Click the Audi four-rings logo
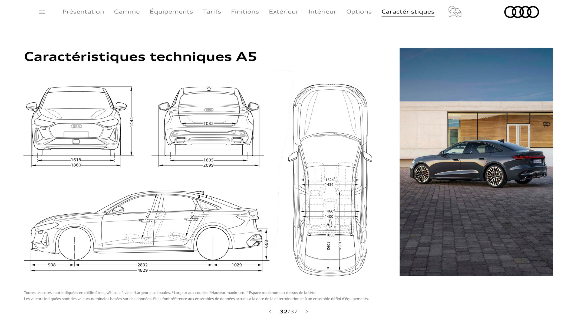 click(x=522, y=12)
